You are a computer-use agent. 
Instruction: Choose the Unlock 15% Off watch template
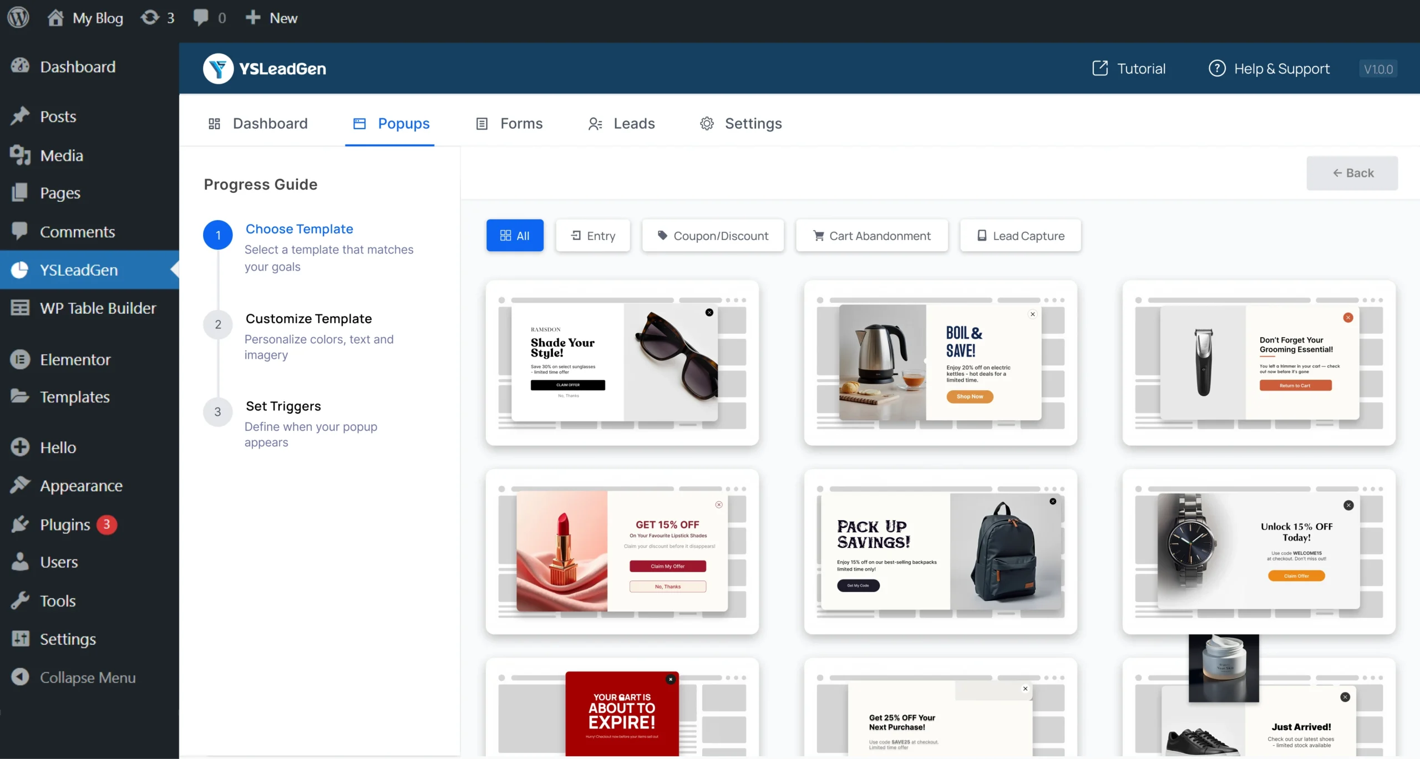coord(1259,552)
